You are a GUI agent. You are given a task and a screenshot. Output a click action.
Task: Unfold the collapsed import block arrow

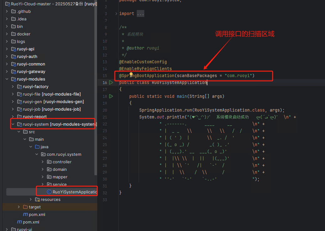click(x=116, y=14)
